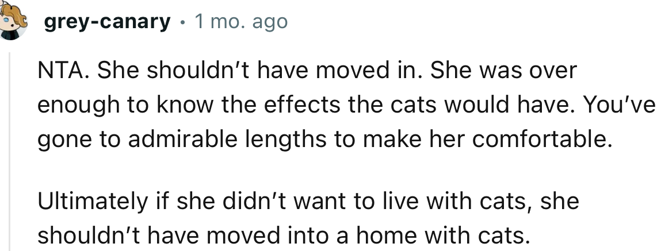
Task: Click the "1 mo. ago" timestamp
Action: tap(240, 22)
